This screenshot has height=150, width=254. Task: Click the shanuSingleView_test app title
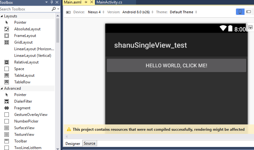151,45
